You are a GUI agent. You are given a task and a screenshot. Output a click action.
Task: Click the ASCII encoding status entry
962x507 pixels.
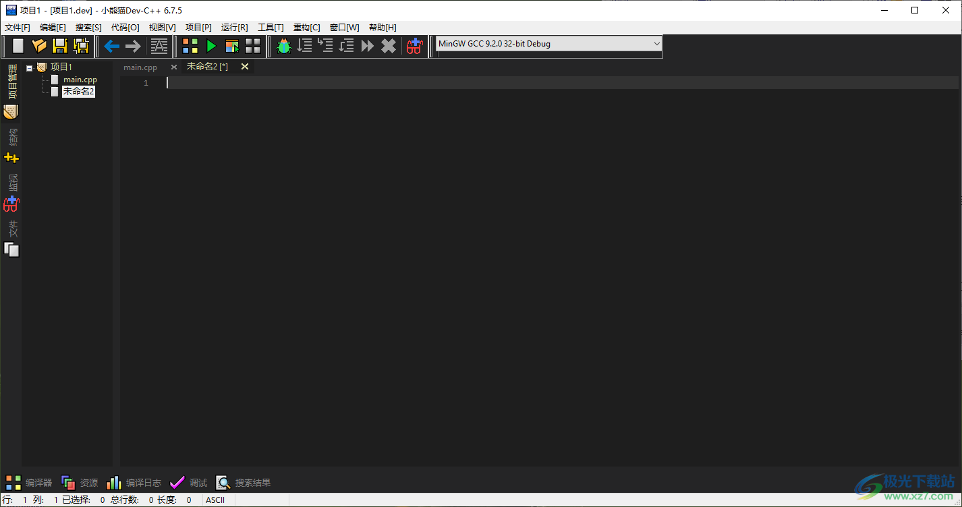coord(215,500)
